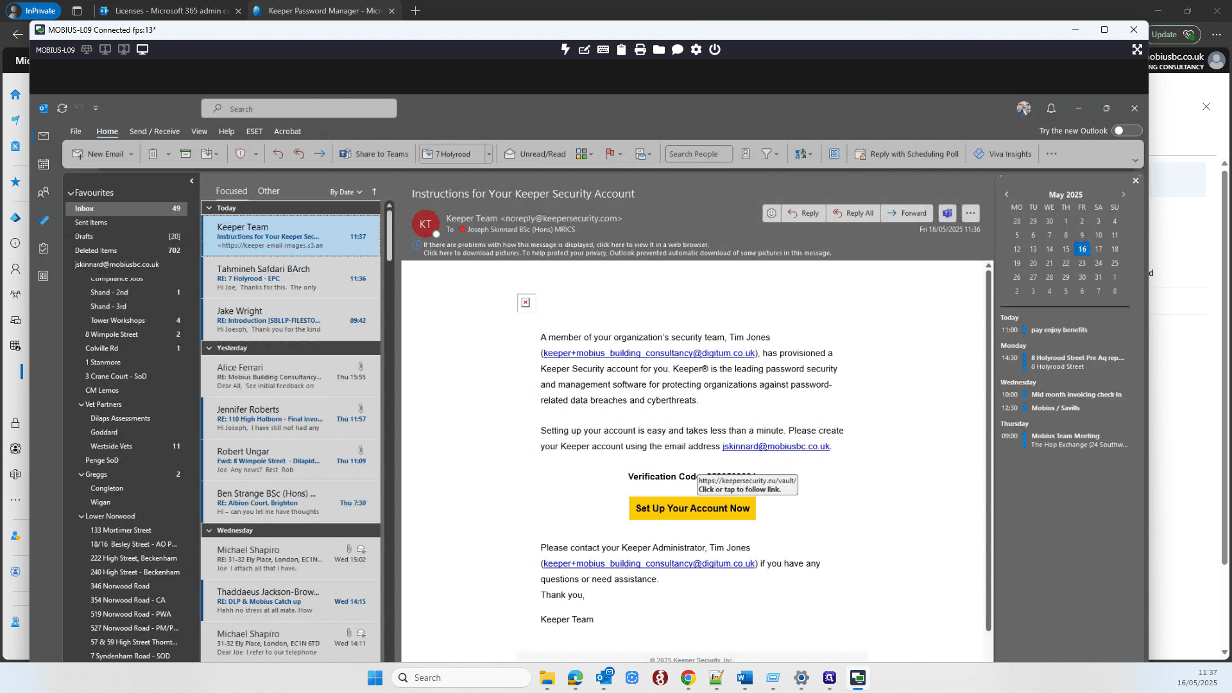This screenshot has width=1232, height=693.
Task: Open the ESET tab
Action: pos(255,132)
